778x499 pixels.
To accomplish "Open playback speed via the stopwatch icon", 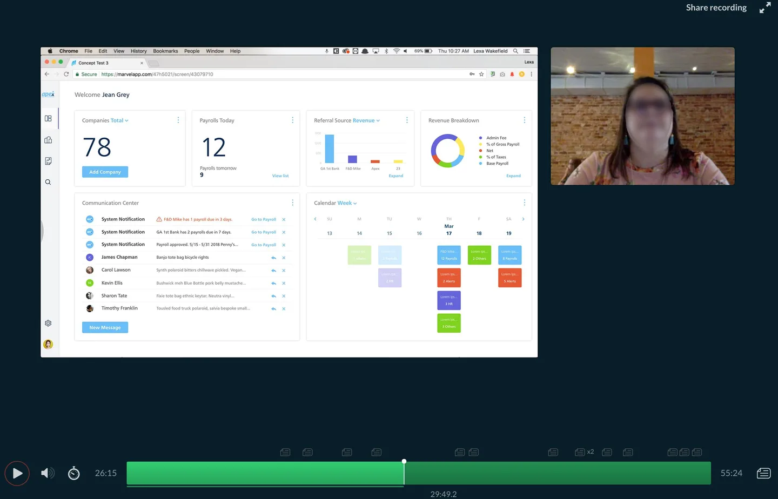I will 73,473.
